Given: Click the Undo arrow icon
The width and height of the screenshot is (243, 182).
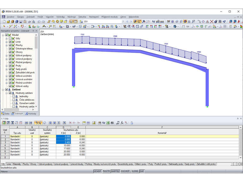Looking at the screenshot, I should (x=39, y=21).
